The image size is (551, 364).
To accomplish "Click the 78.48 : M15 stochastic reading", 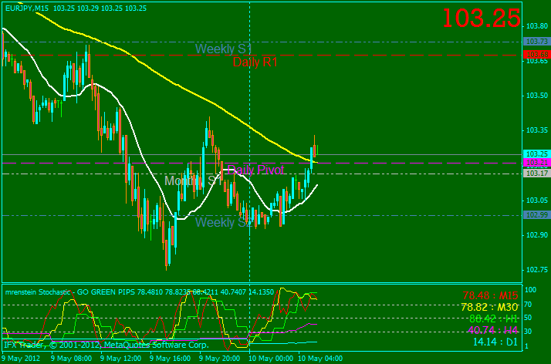I will [x=490, y=295].
